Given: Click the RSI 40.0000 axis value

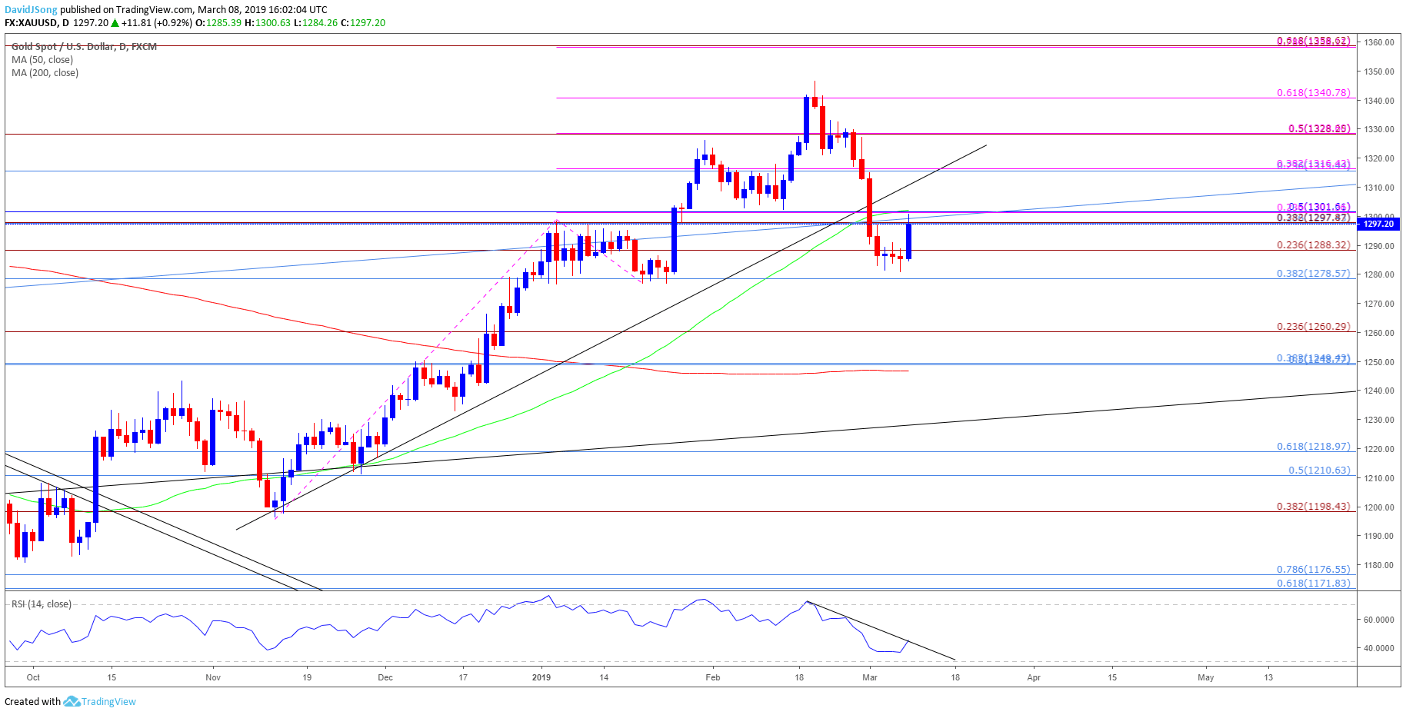Looking at the screenshot, I should pos(1378,648).
